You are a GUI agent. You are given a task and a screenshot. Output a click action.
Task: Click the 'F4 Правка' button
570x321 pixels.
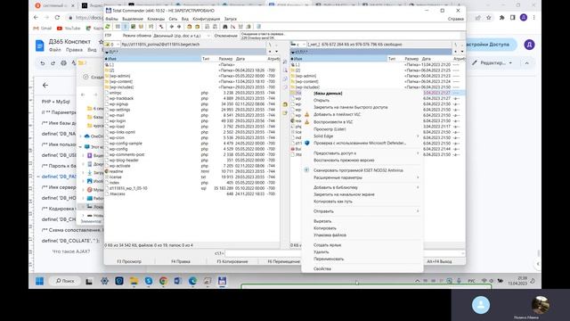click(x=180, y=261)
